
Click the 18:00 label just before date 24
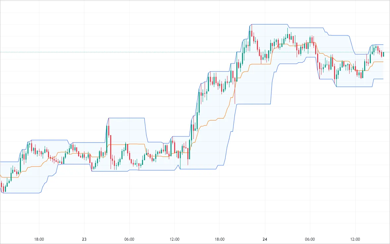pos(219,239)
